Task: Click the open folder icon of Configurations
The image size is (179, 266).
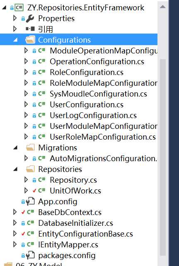Action: point(30,40)
